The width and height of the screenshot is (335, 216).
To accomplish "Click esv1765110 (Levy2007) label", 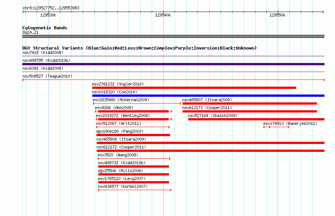I will coord(122,178).
